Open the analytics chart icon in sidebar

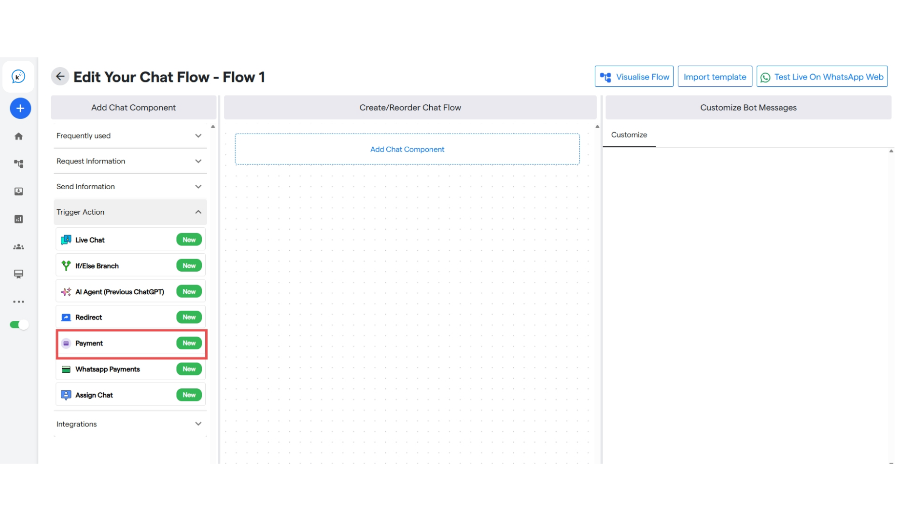click(x=18, y=219)
